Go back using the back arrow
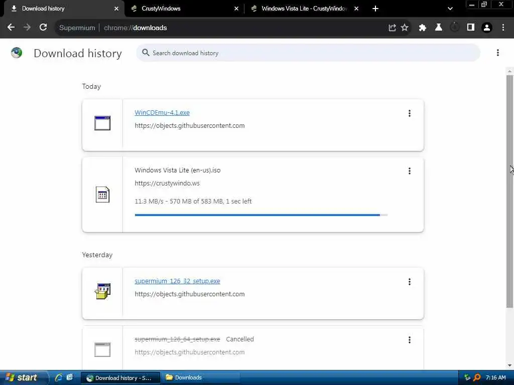514x385 pixels. pos(11,28)
